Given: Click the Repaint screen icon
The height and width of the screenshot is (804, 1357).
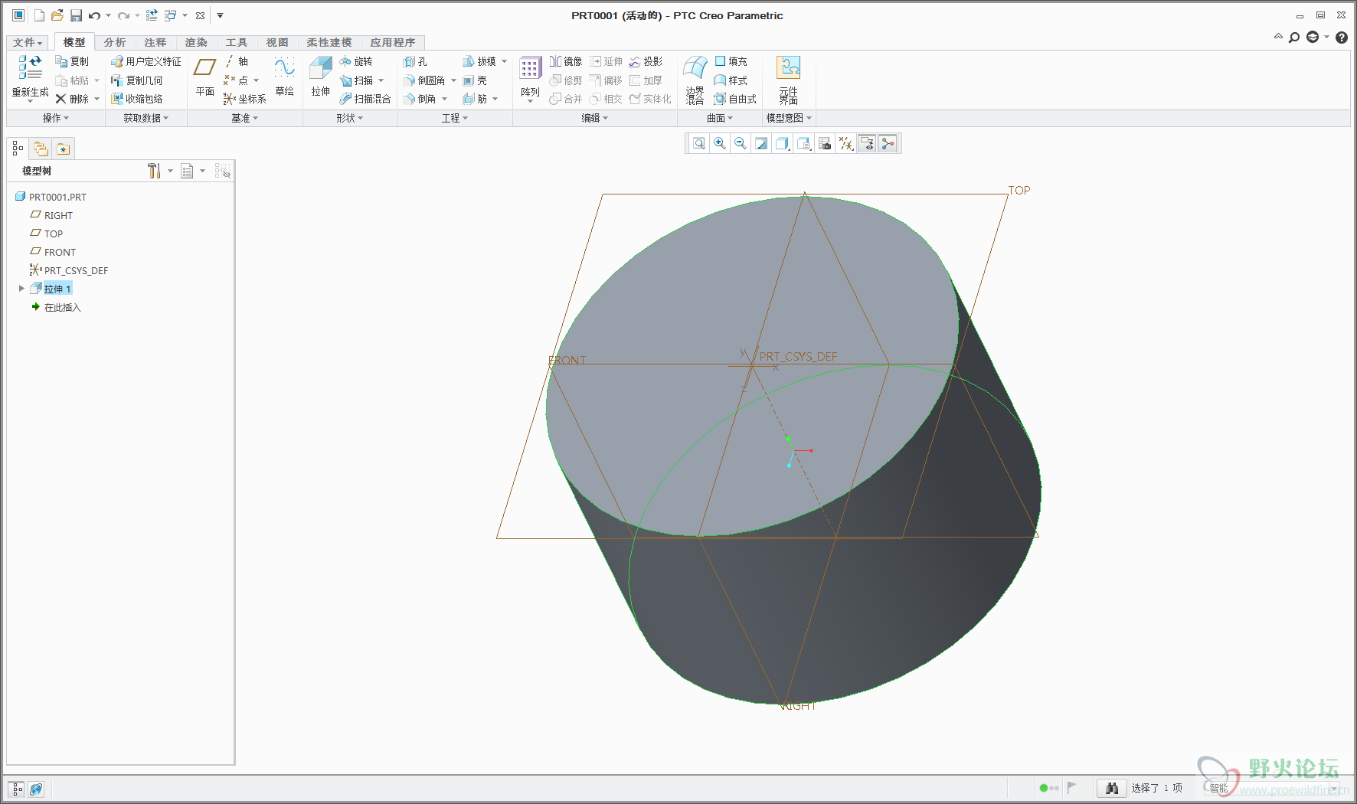Looking at the screenshot, I should tap(761, 143).
